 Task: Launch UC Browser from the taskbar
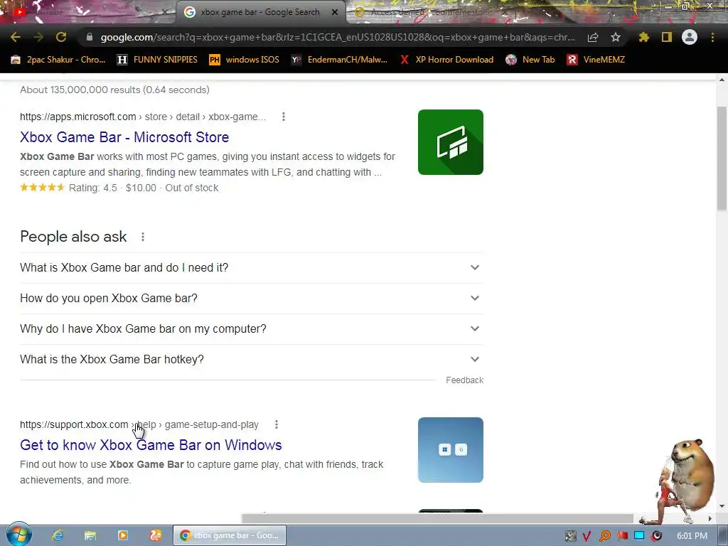[x=156, y=535]
